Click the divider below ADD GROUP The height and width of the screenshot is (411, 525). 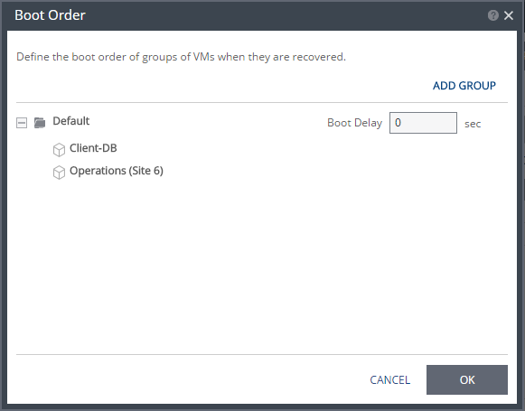coord(262,102)
